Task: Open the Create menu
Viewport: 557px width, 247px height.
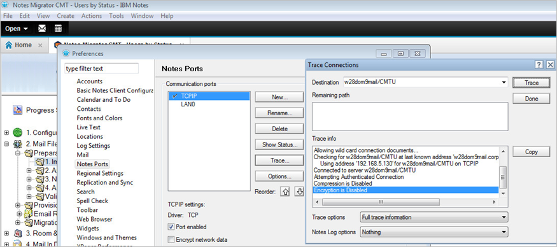Action: coord(66,16)
